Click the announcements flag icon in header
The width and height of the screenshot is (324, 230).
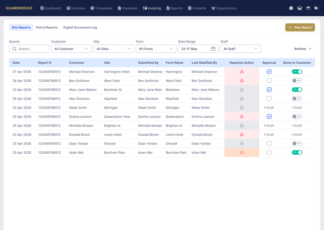316,8
